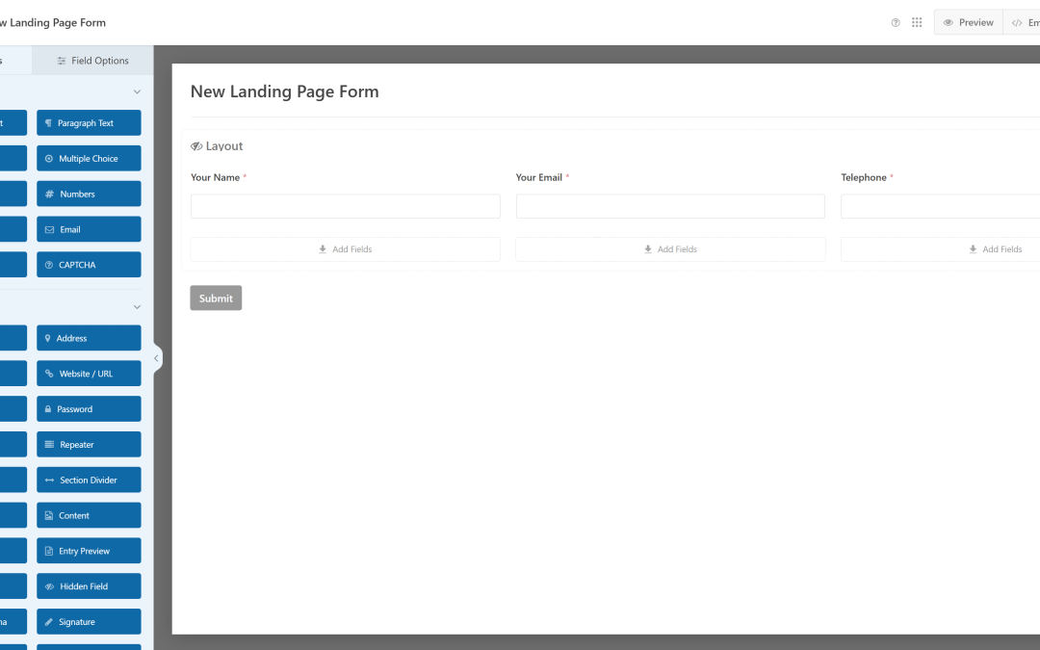Collapse the fancy fields group chevron
This screenshot has height=650, width=1040.
pyautogui.click(x=137, y=306)
